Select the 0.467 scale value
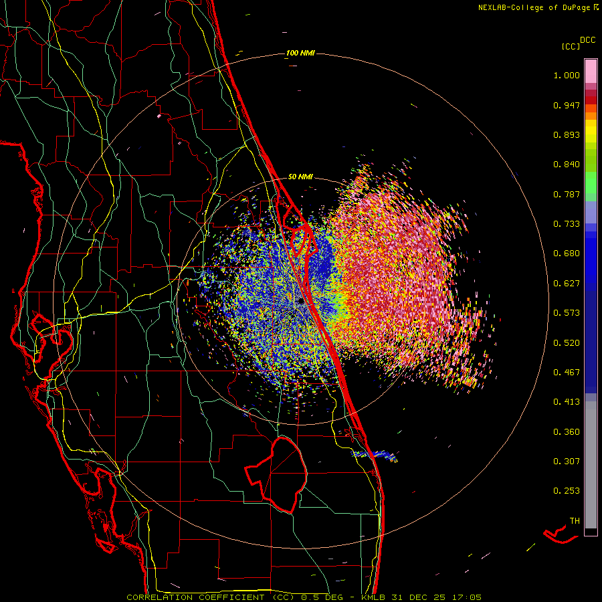 point(567,373)
